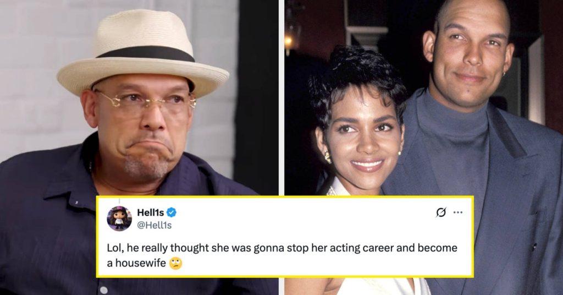Viewport: 563px width, 295px height.
Task: Click the gold-rimmed glasses on the man
Action: pyautogui.click(x=145, y=101)
